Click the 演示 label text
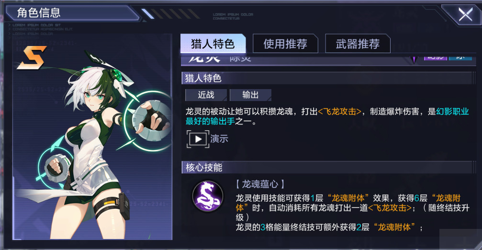Screen dimensions: 482x250 pyautogui.click(x=219, y=139)
